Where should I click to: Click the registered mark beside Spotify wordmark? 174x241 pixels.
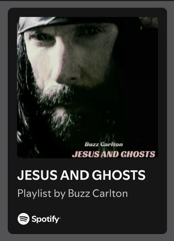point(60,218)
